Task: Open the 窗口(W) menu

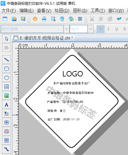Action: [x=116, y=10]
